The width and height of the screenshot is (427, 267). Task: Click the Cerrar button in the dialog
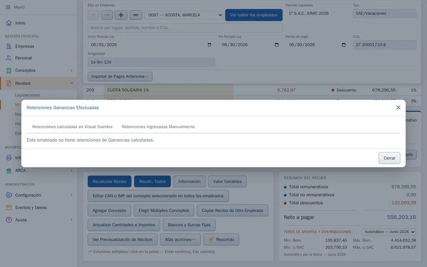point(390,158)
